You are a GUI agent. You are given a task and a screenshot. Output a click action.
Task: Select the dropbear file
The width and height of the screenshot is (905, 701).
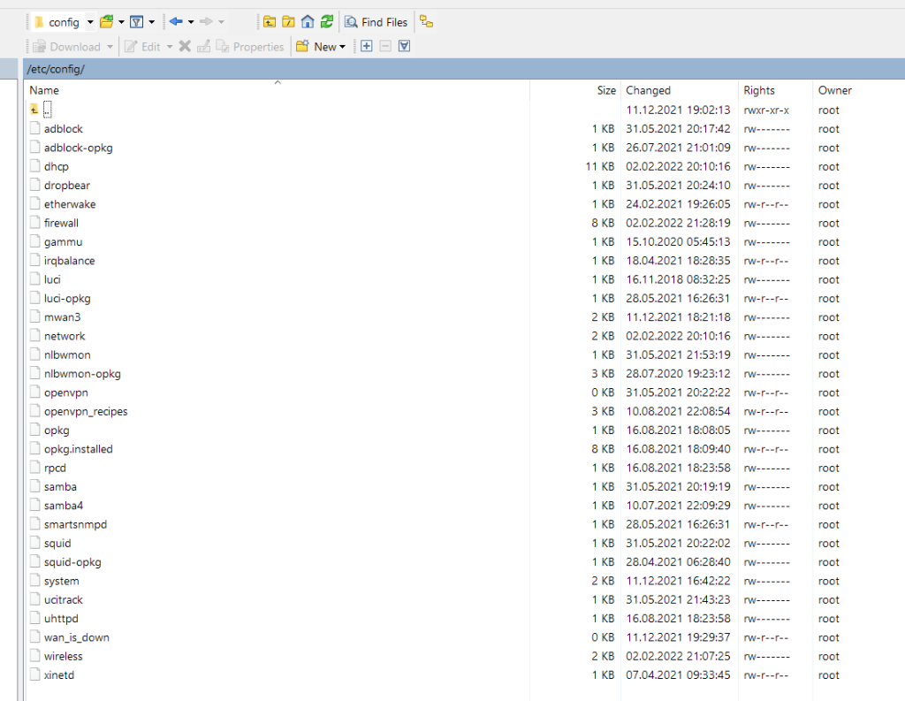coord(67,186)
